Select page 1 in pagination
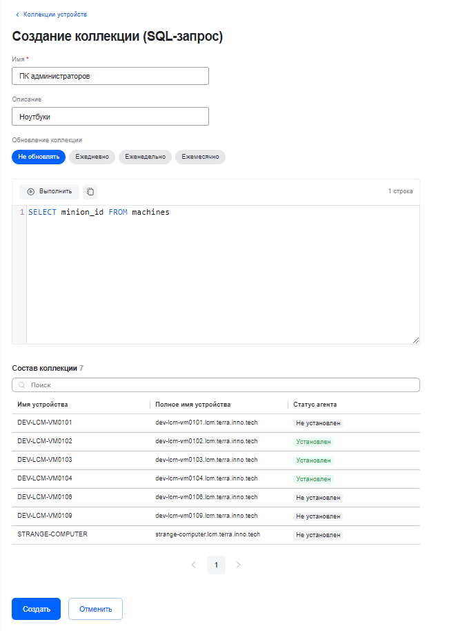The width and height of the screenshot is (456, 631). 216,565
